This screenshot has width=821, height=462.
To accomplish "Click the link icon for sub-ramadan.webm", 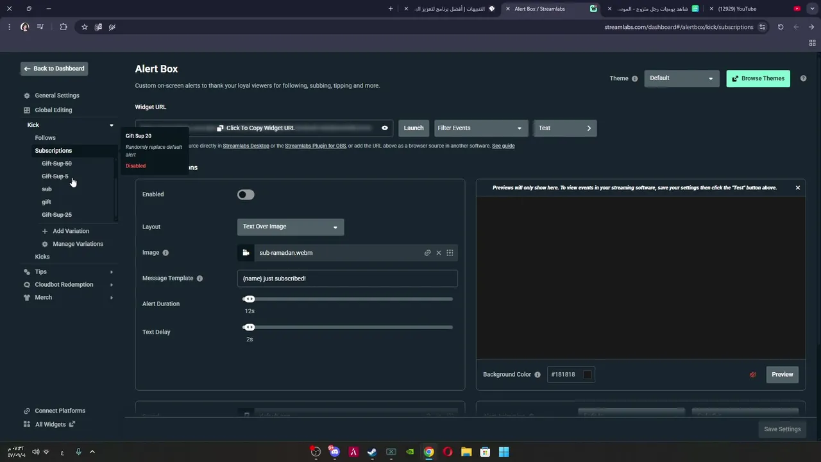I will (x=427, y=253).
